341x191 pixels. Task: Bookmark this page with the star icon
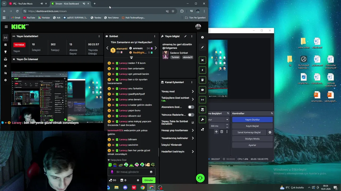(173, 11)
